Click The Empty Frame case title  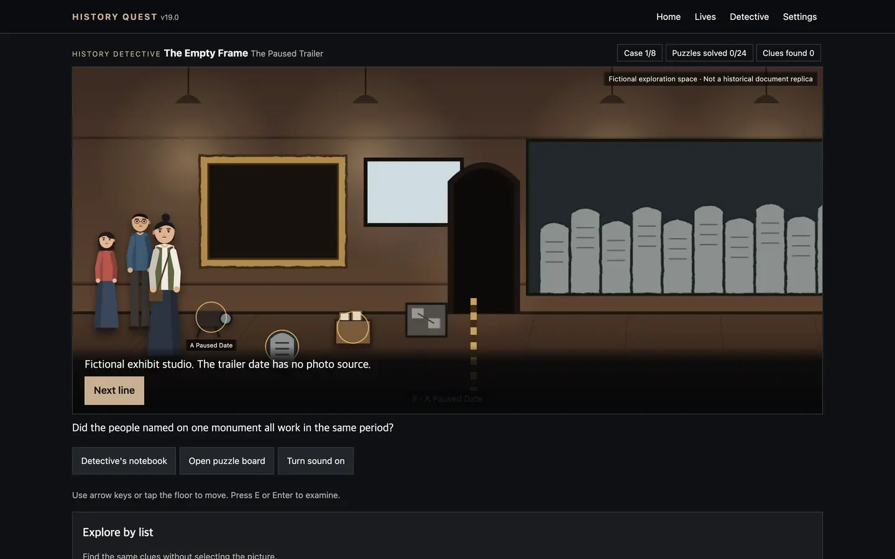[206, 53]
